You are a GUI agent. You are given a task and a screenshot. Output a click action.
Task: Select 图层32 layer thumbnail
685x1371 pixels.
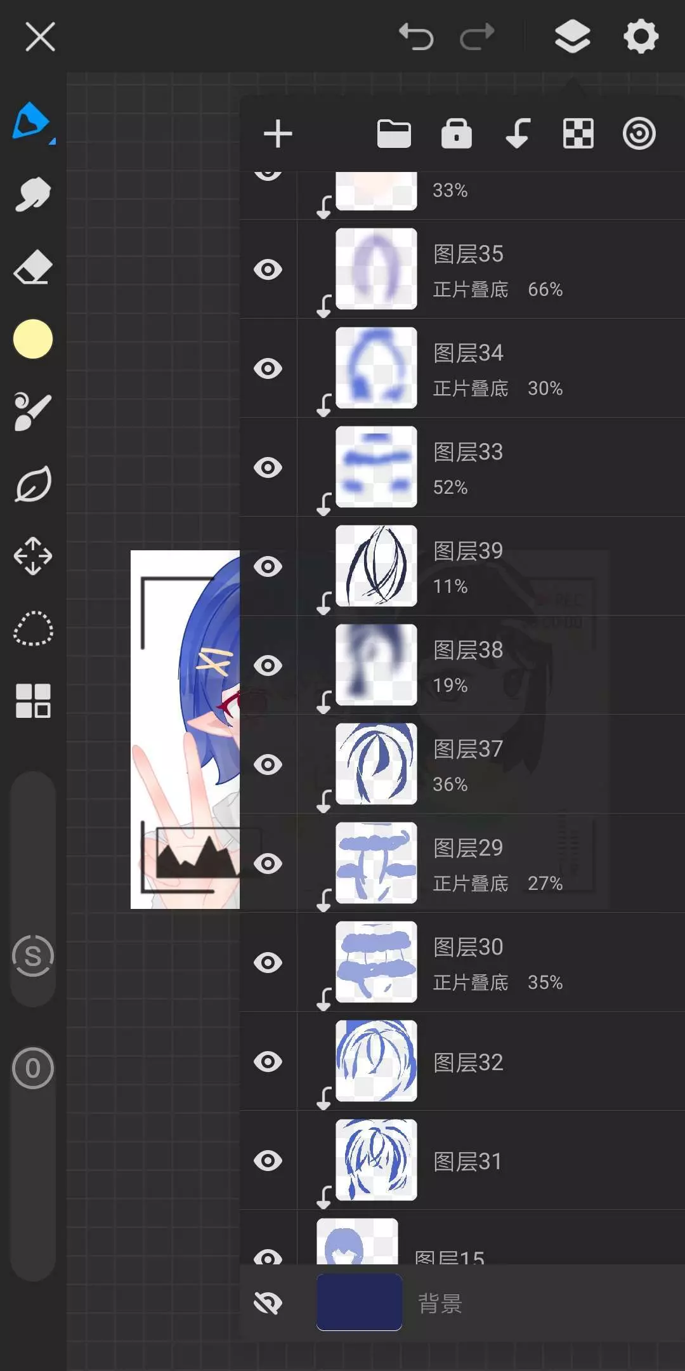(x=376, y=1061)
